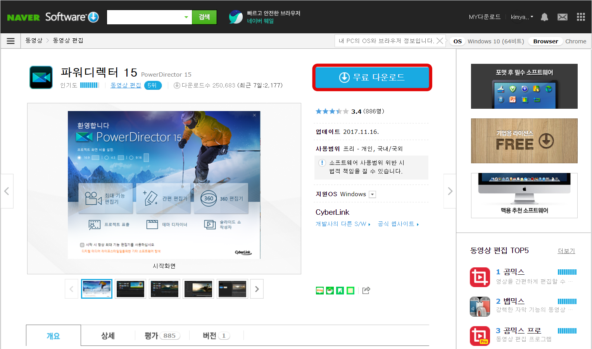592x349 pixels.
Task: Click the 뱁믹스 popularity bar
Action: point(567,301)
